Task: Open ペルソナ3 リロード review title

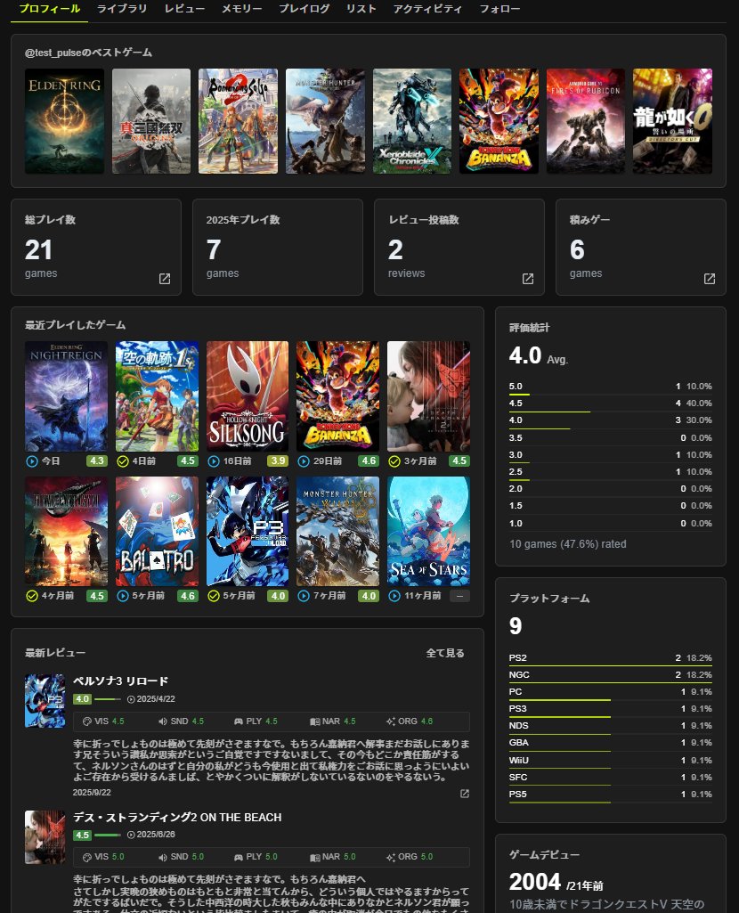Action: 120,681
